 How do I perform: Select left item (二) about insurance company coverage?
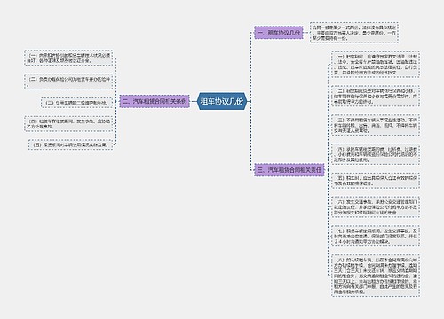68,82
